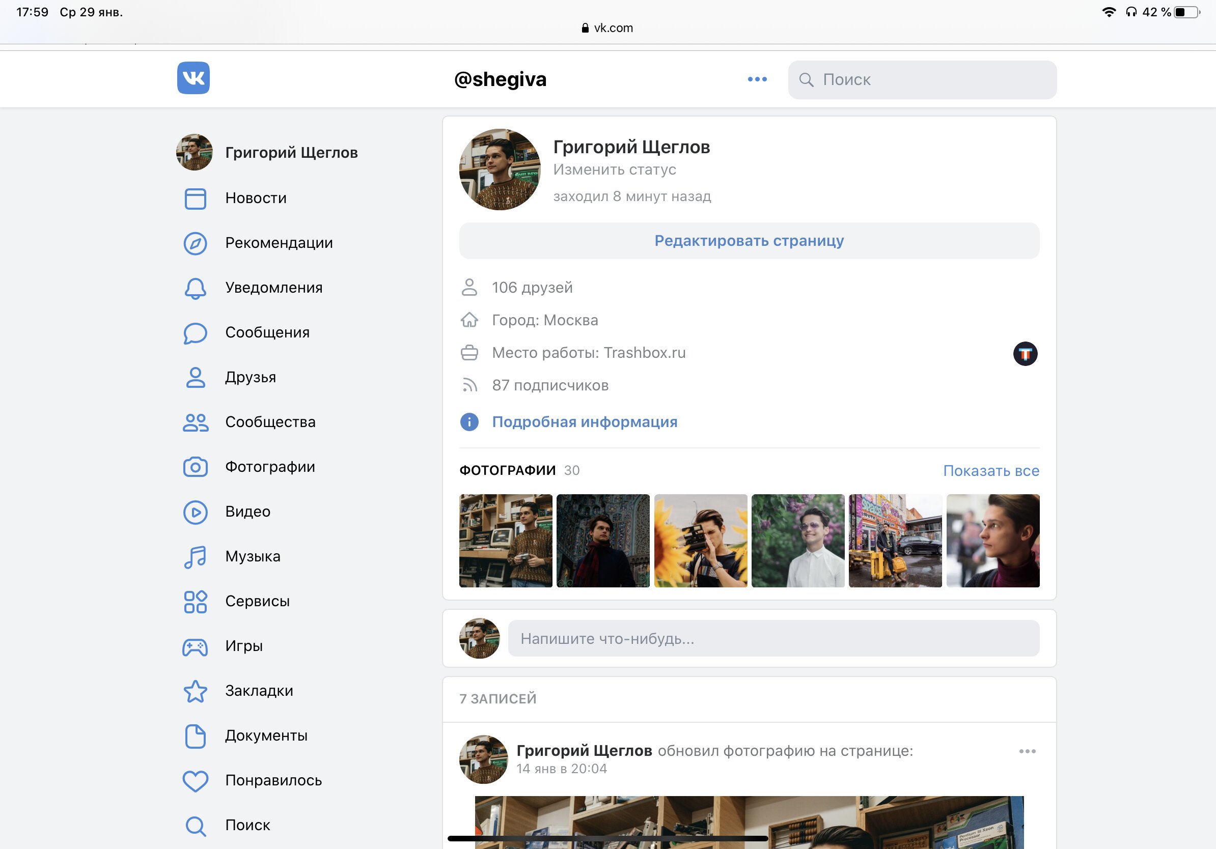Open Recommendations compass icon

195,243
